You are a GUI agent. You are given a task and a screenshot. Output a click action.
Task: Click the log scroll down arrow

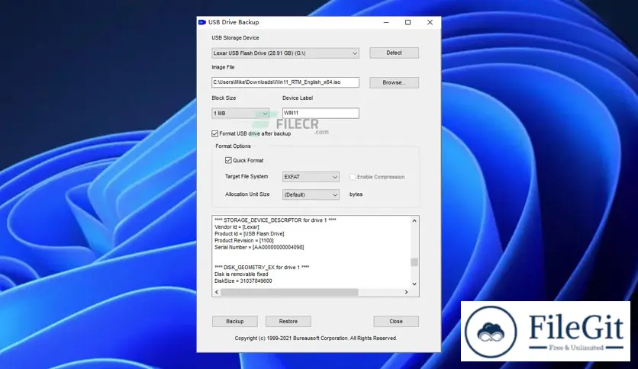tap(414, 284)
